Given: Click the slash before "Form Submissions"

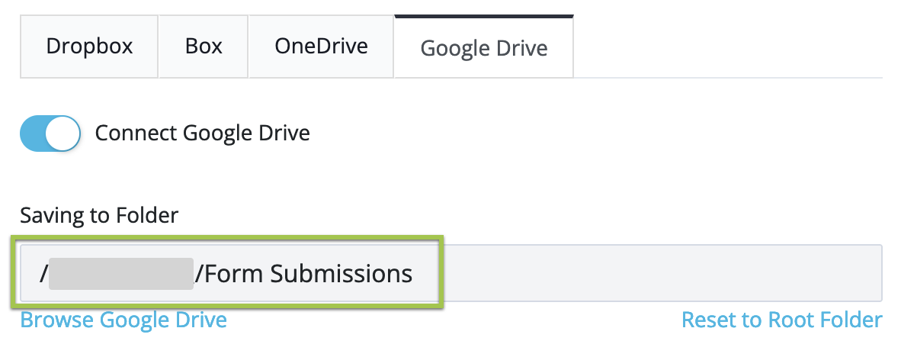Looking at the screenshot, I should 199,274.
